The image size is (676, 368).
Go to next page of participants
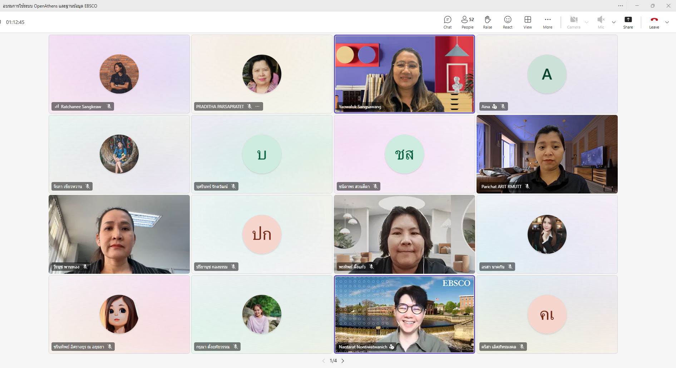point(343,361)
